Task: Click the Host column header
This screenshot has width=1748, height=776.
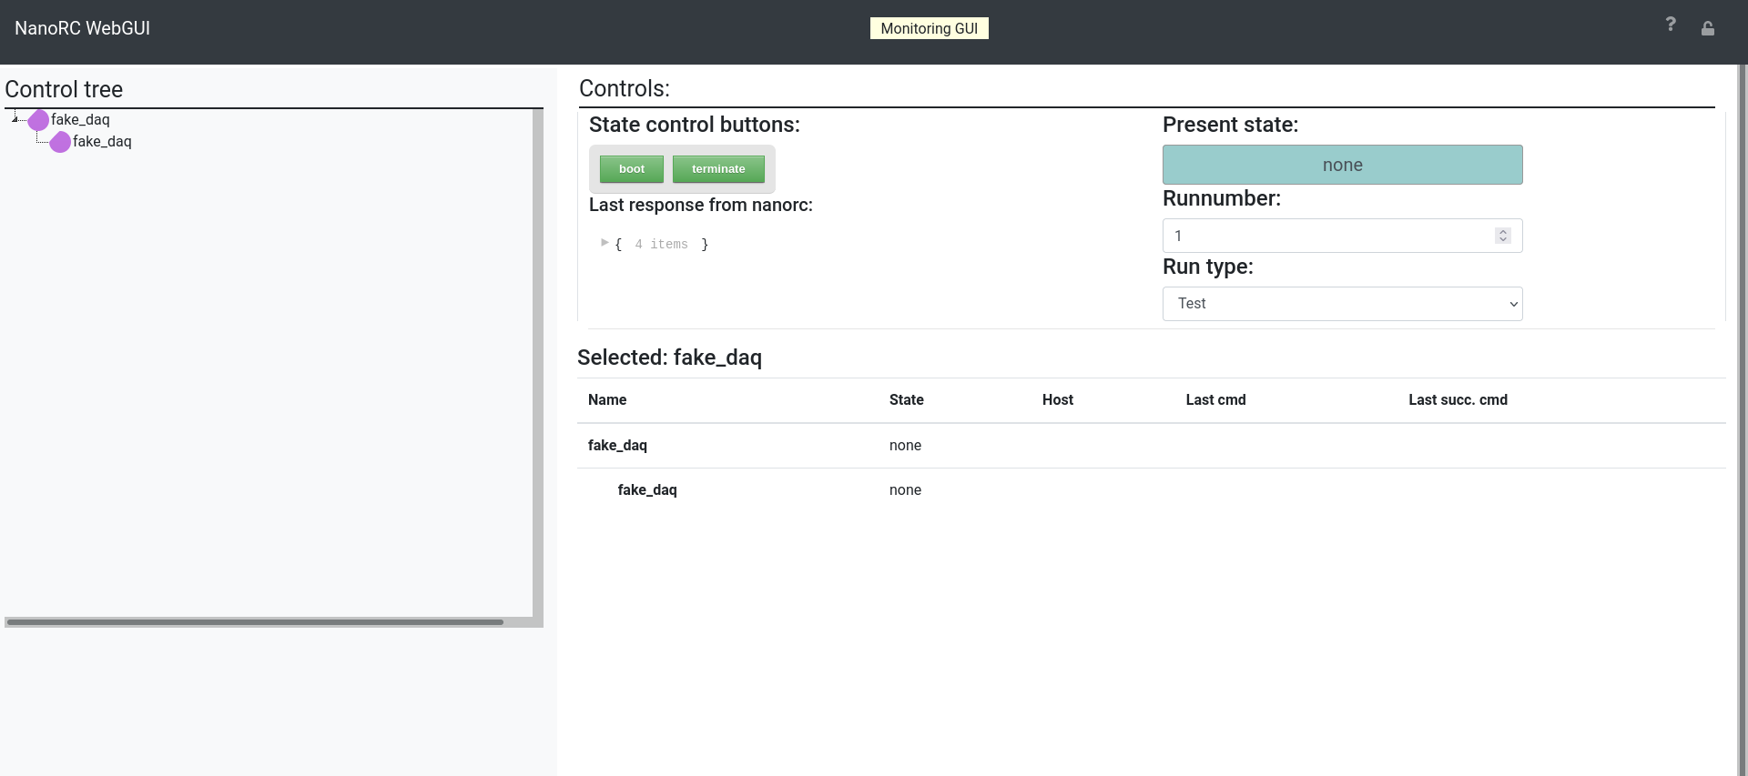Action: pos(1058,399)
